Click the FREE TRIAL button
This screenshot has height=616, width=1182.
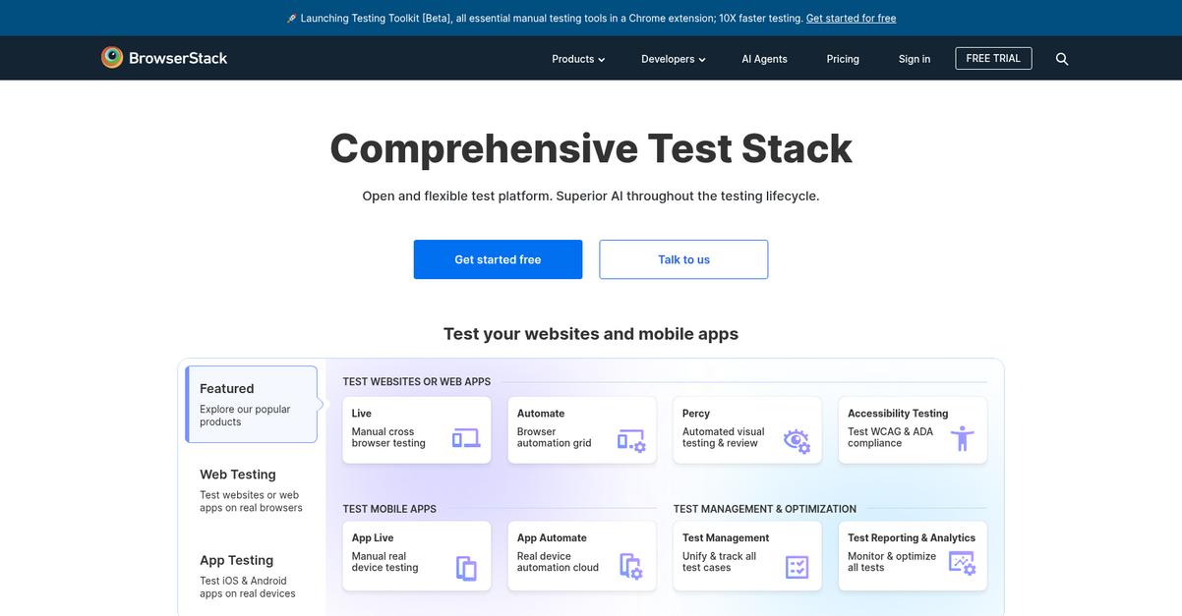click(993, 58)
